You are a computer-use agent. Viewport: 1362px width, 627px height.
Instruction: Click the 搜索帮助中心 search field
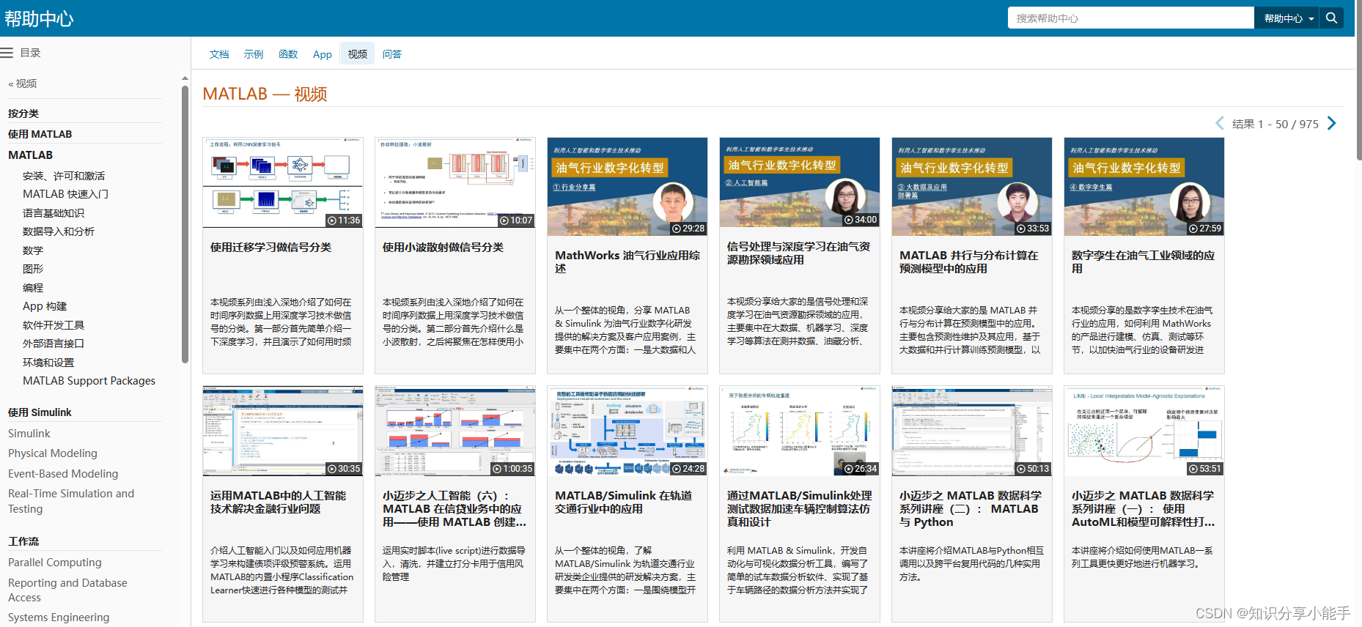1131,18
